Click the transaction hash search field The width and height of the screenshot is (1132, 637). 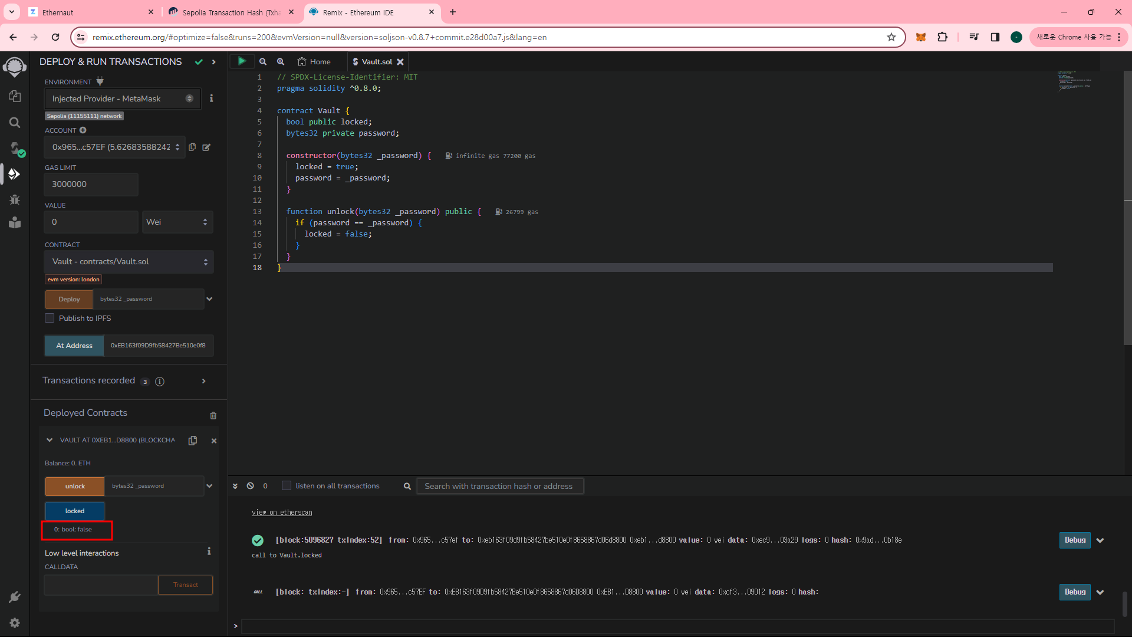point(500,486)
